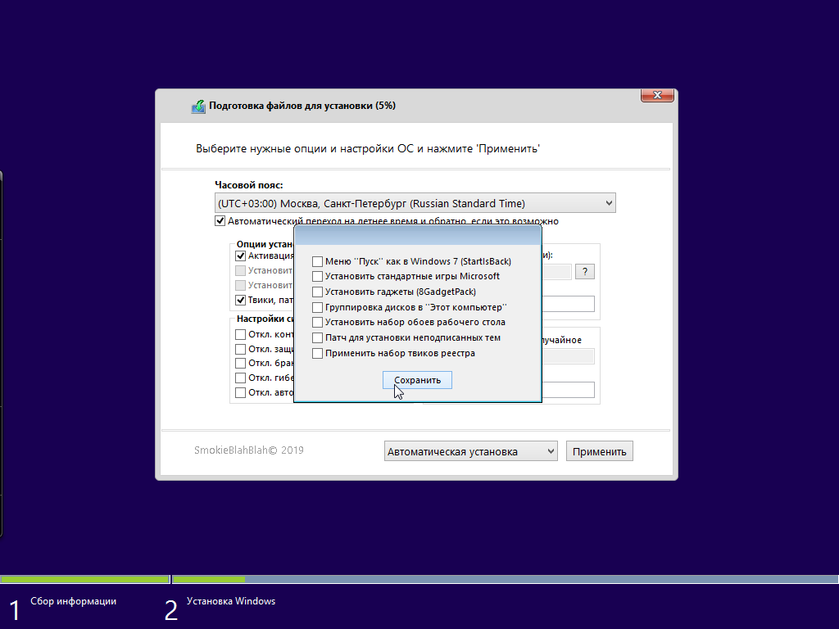This screenshot has width=839, height=629.
Task: Close the file preparation dialog window
Action: (658, 96)
